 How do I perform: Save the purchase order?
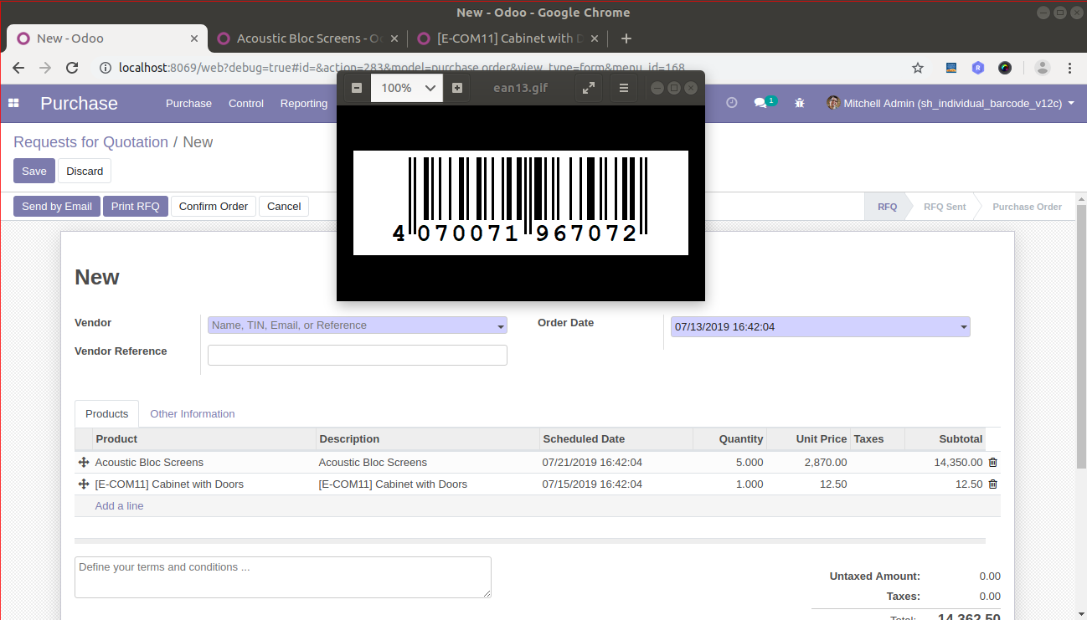(x=34, y=171)
